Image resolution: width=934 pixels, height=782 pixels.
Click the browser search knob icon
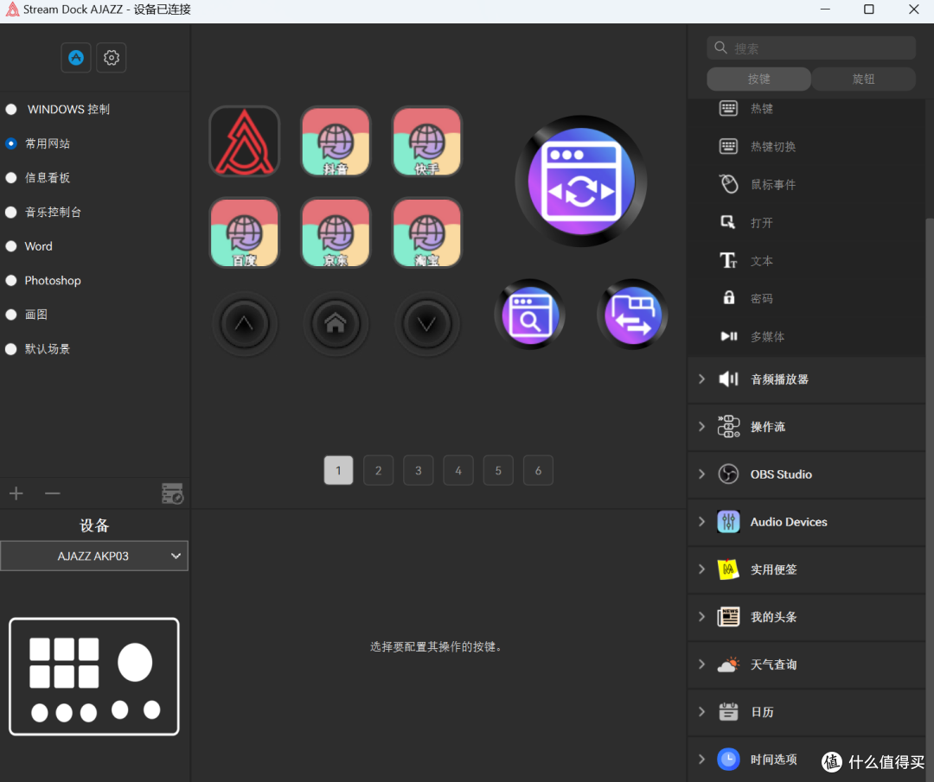[529, 315]
